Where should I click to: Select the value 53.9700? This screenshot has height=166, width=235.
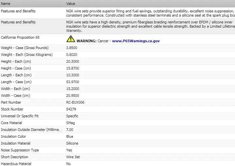(72, 82)
